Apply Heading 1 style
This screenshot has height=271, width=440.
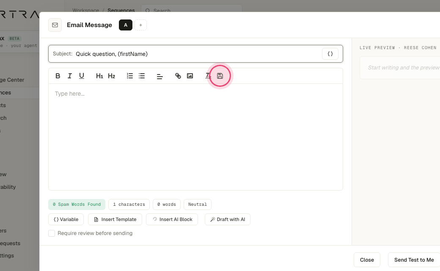coord(99,76)
